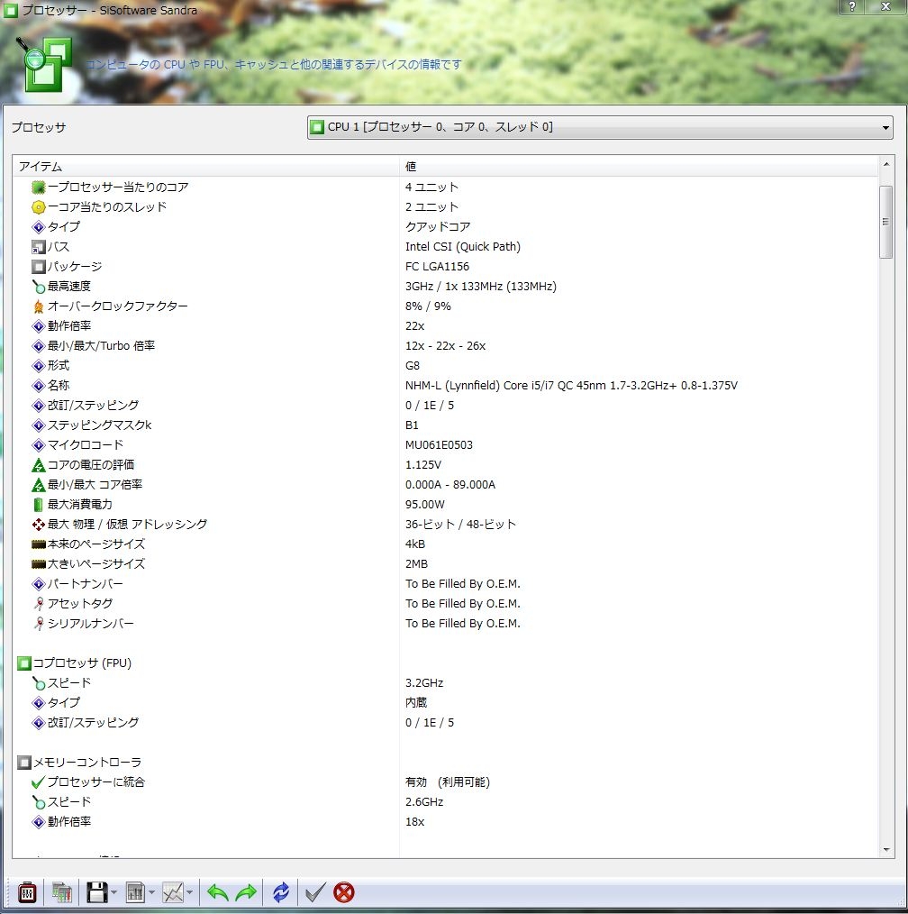908x914 pixels.
Task: Click the value '95.00W'
Action: (x=425, y=504)
